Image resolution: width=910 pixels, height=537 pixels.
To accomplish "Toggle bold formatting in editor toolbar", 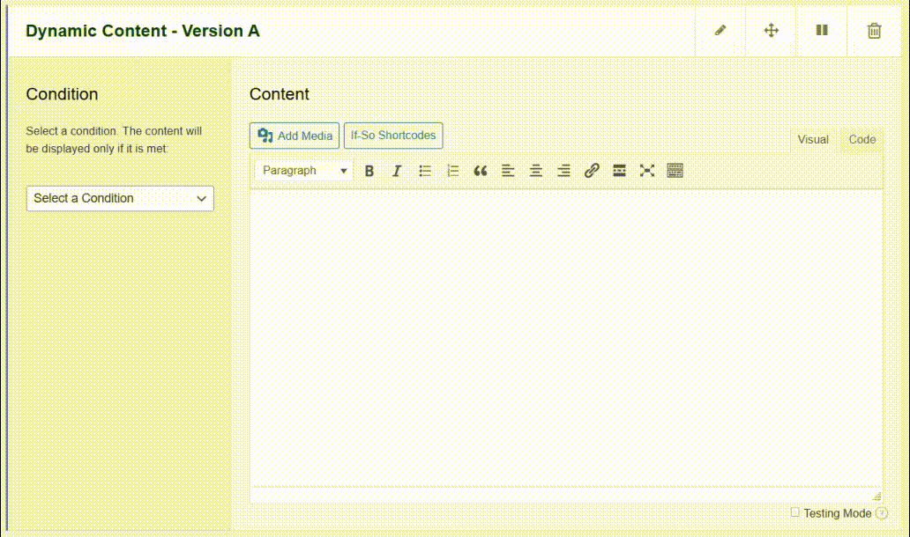I will [369, 171].
